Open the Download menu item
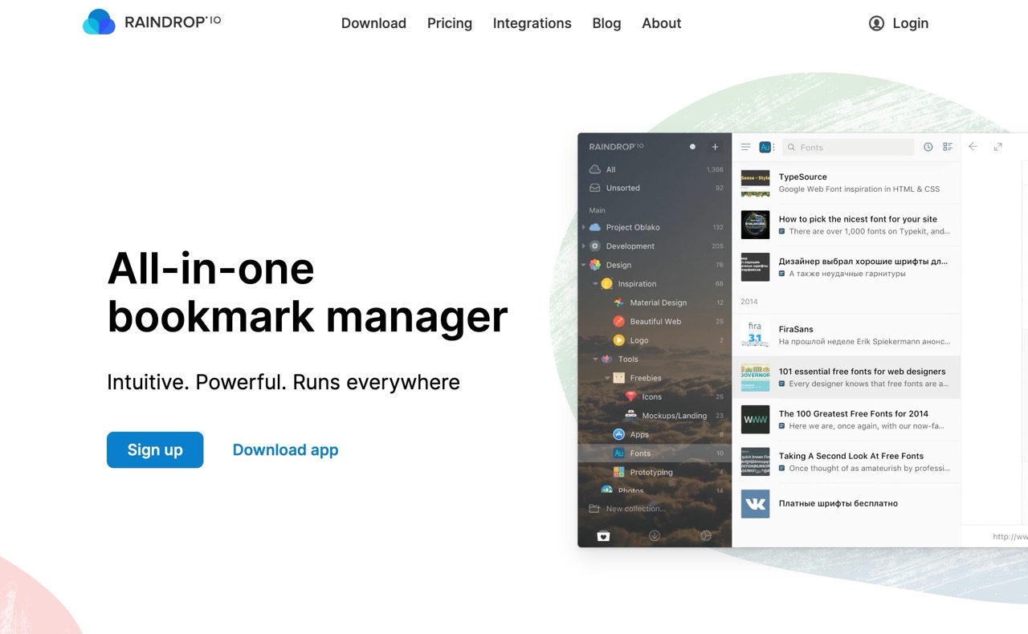The height and width of the screenshot is (634, 1028). pyautogui.click(x=373, y=23)
